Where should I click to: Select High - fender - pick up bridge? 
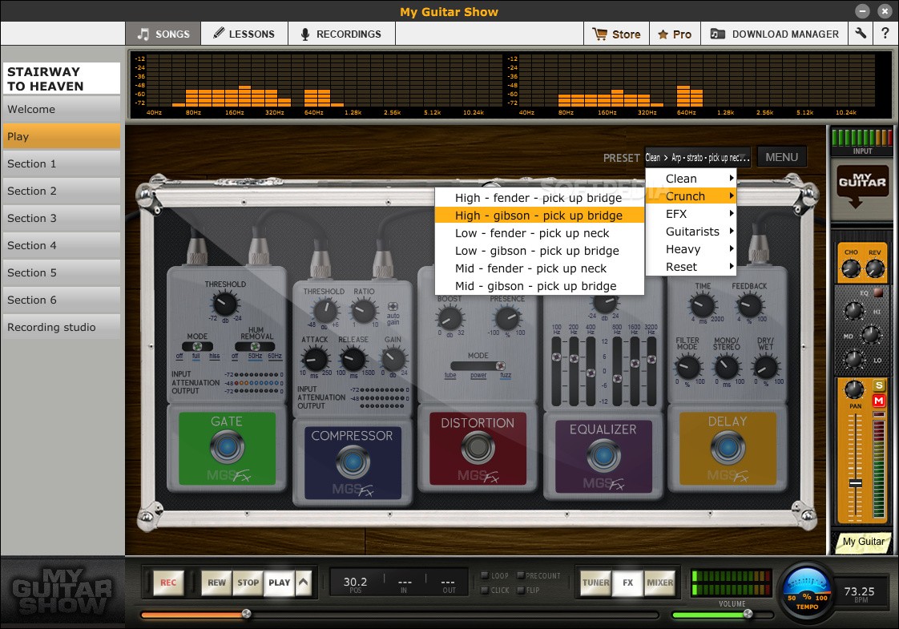point(539,198)
